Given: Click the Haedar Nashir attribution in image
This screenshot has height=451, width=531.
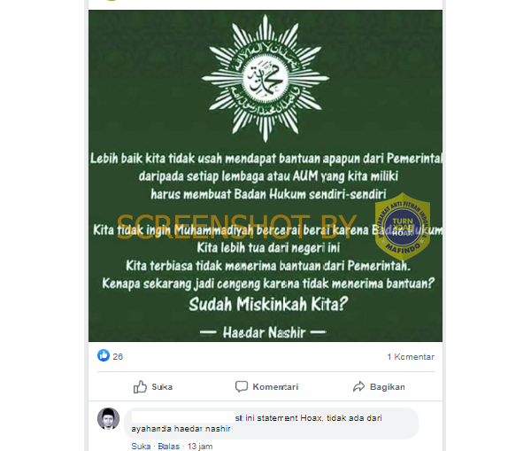Looking at the screenshot, I should click(x=264, y=332).
